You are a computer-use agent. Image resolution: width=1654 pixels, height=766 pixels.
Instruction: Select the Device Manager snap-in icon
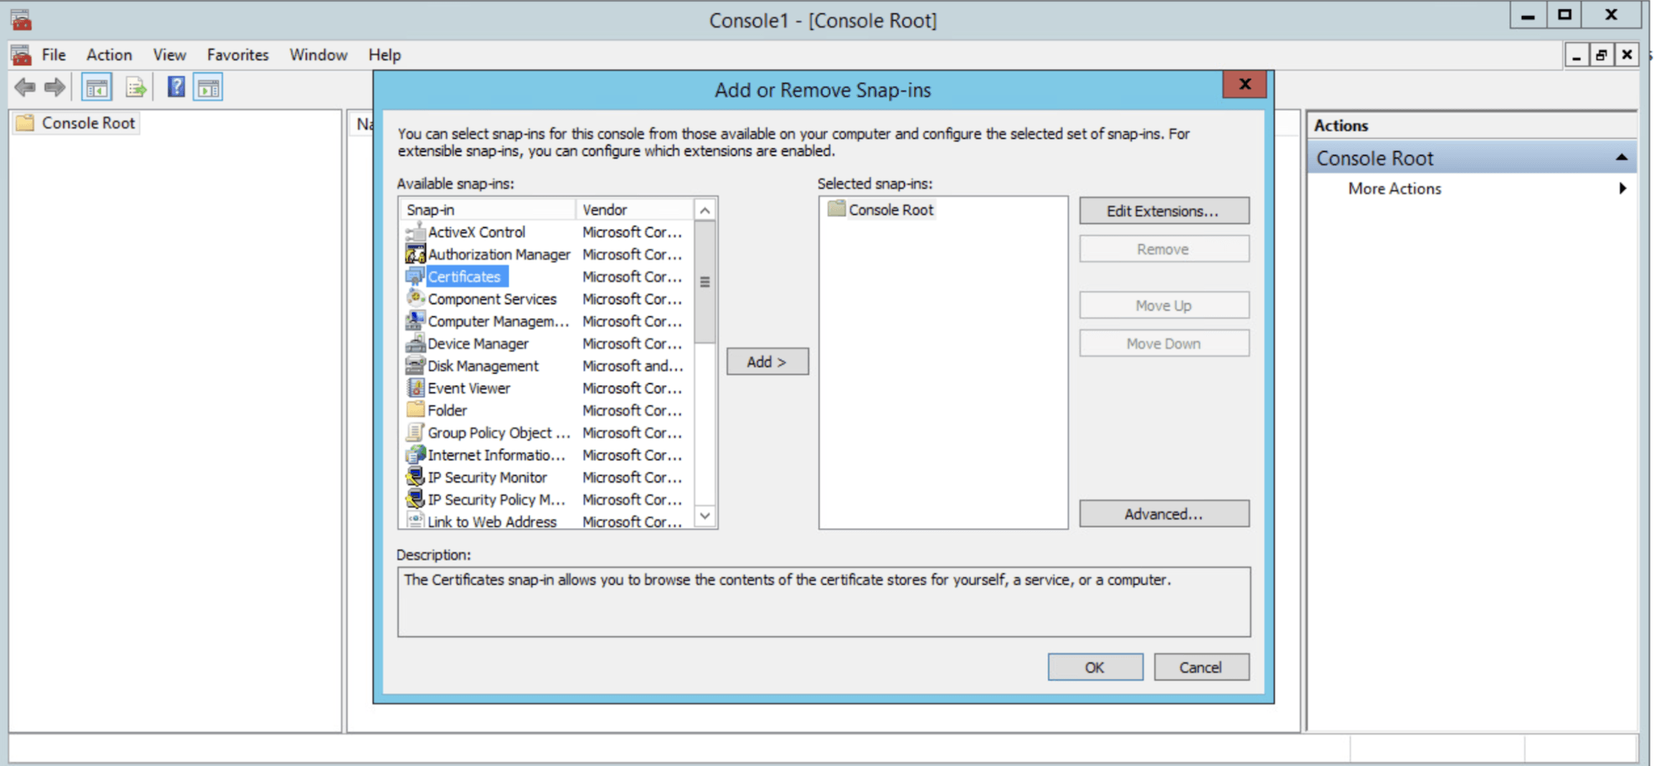pos(415,343)
